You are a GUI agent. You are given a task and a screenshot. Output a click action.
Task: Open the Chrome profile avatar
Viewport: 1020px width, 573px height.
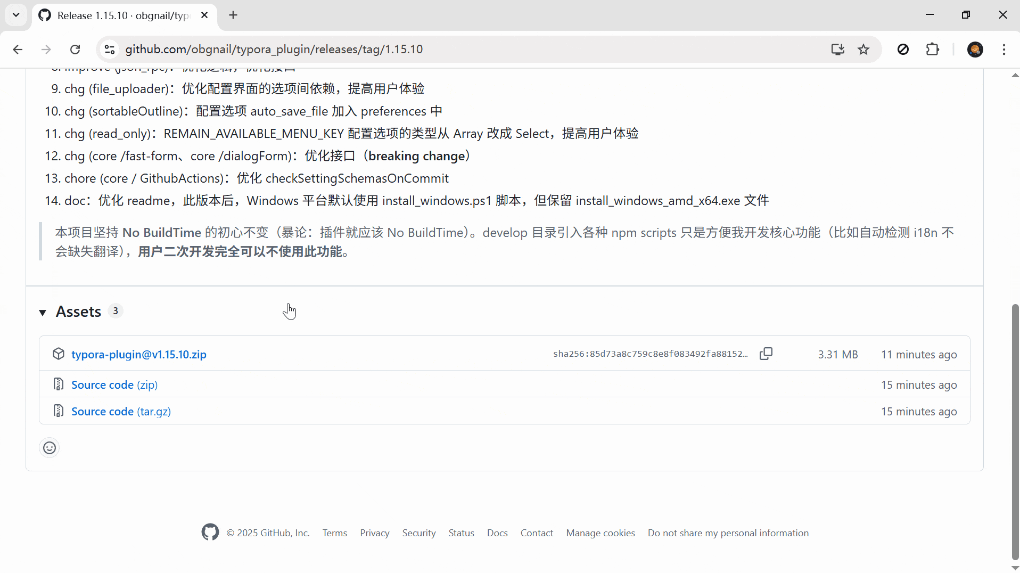point(975,50)
